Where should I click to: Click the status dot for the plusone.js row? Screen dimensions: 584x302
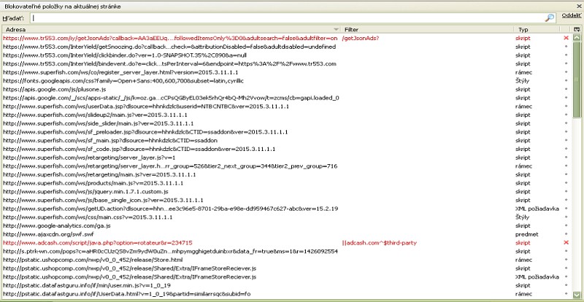pos(566,89)
